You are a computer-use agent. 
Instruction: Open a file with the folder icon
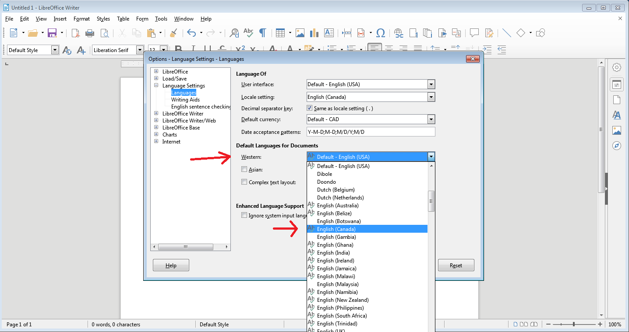(x=33, y=33)
